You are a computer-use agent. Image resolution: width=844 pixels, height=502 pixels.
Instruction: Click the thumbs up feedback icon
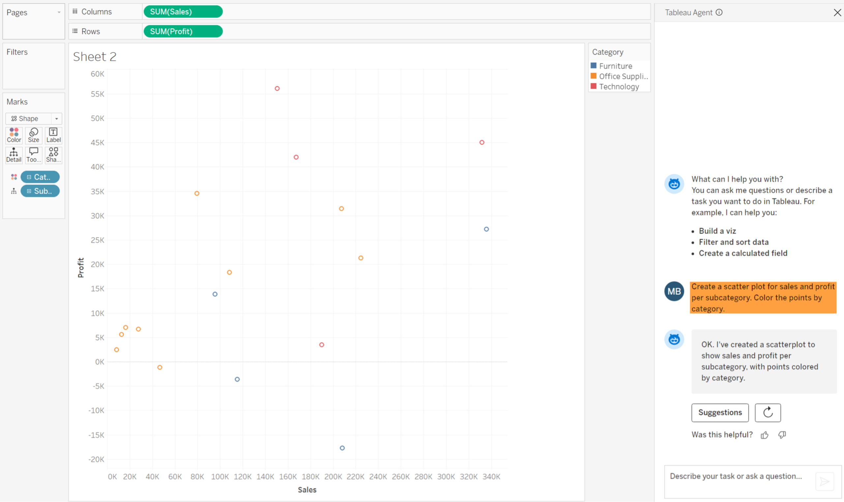(765, 435)
